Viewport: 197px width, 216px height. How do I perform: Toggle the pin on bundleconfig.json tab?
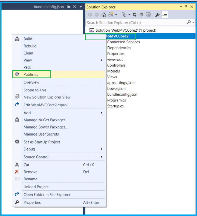tap(68, 7)
